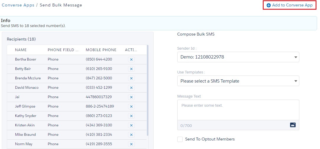Select the Betty Bair name cell
The height and width of the screenshot is (149, 320).
[x=23, y=69]
